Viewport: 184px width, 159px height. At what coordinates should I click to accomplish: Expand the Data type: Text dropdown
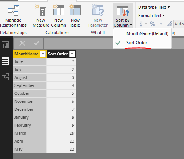(x=154, y=7)
